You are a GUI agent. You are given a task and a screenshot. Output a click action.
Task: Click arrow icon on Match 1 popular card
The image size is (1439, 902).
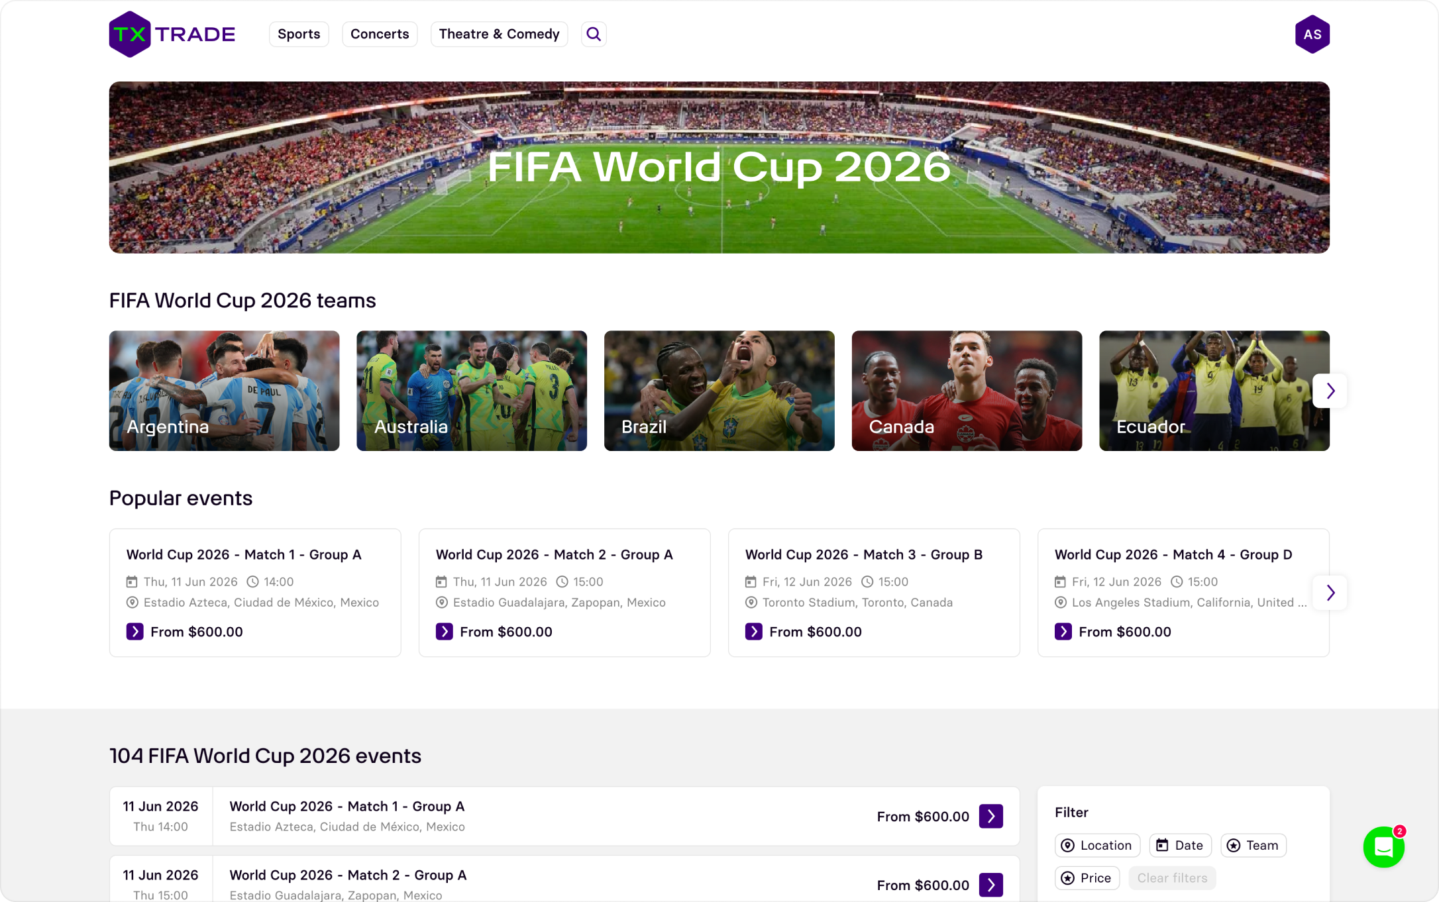[134, 631]
